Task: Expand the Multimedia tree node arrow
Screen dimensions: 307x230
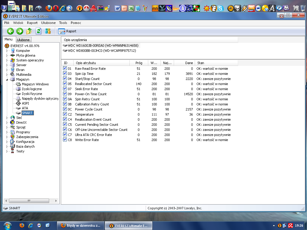Action: tap(7, 75)
